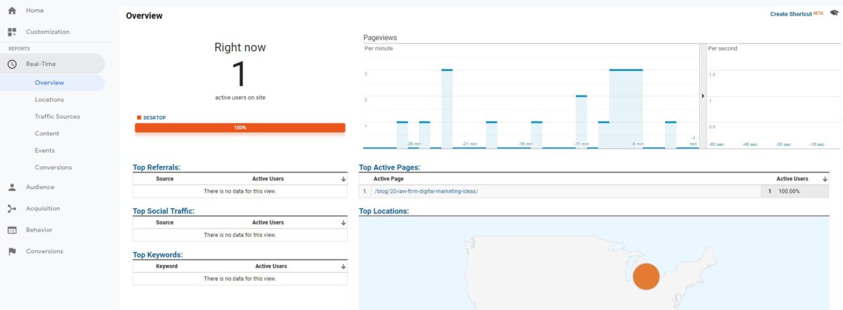Open the Content real-time report
The image size is (843, 310).
(47, 133)
